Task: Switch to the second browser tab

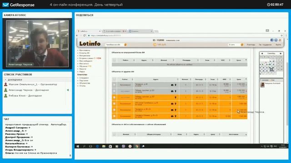Action: tap(115, 31)
